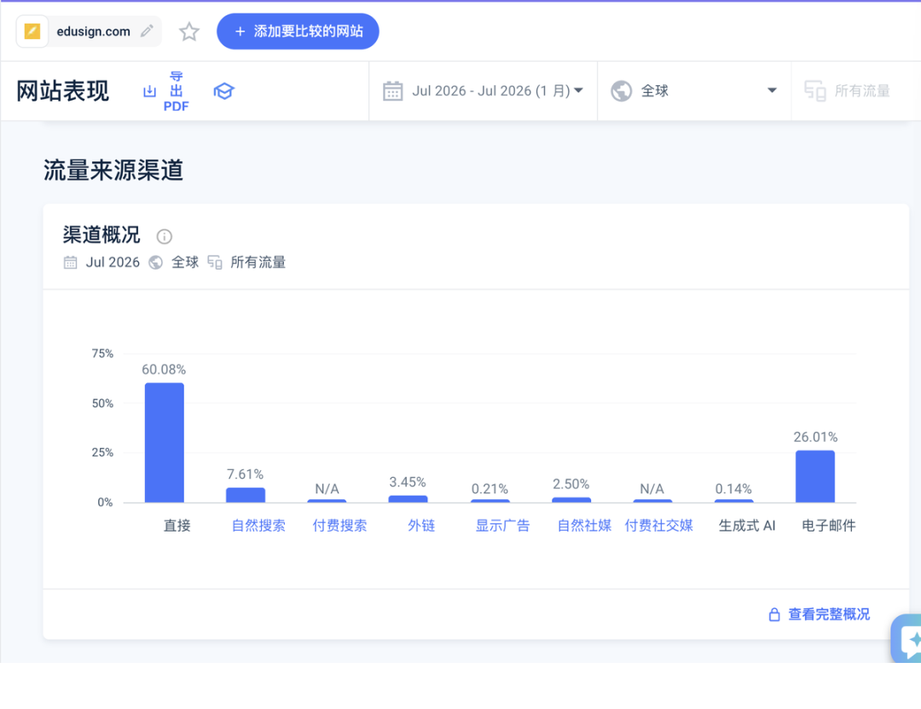Click the calendar icon in date filter
This screenshot has width=921, height=709.
tap(393, 91)
